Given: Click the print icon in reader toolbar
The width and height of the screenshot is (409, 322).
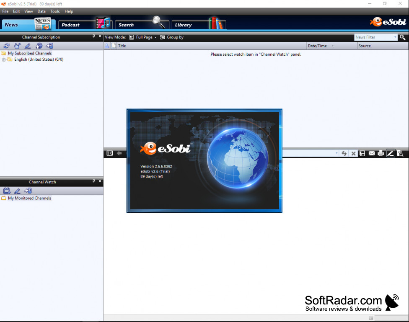Looking at the screenshot, I should point(381,153).
